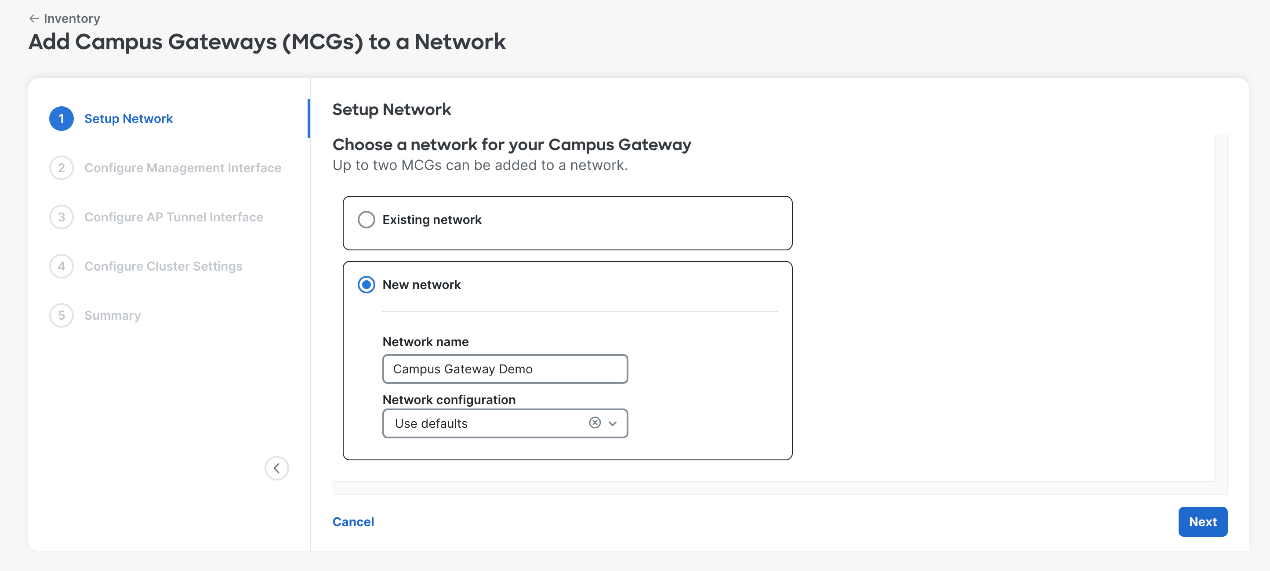Screen dimensions: 1270x571
Task: Click the back arrow beside Inventory
Action: coord(33,19)
